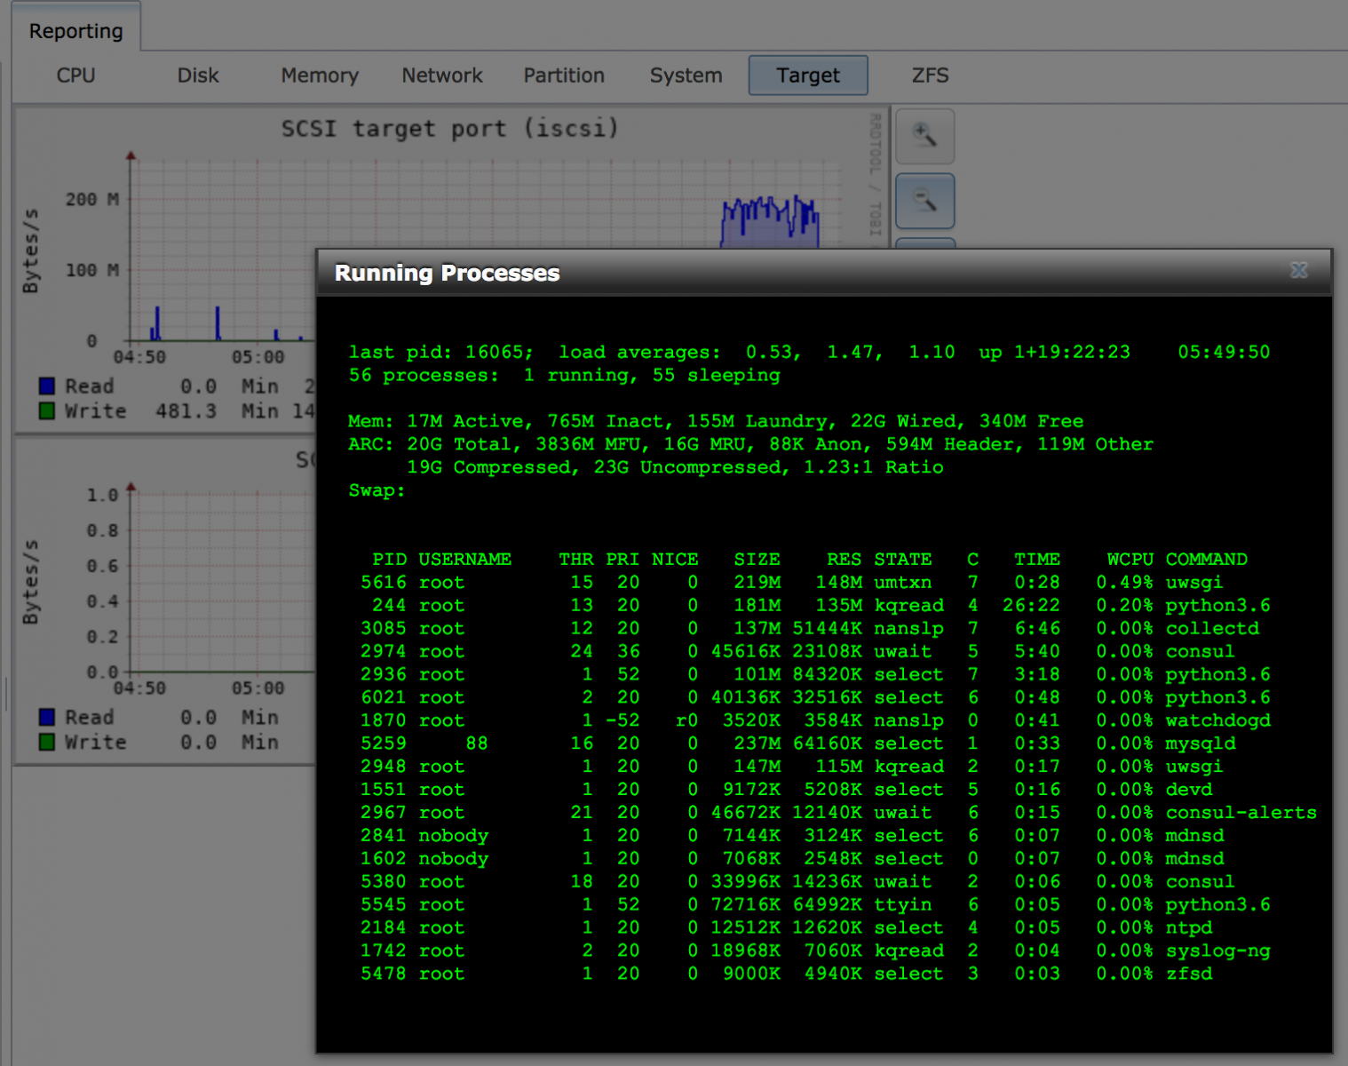Image resolution: width=1348 pixels, height=1066 pixels.
Task: Click the COMMAND column header in process list
Action: click(1206, 559)
